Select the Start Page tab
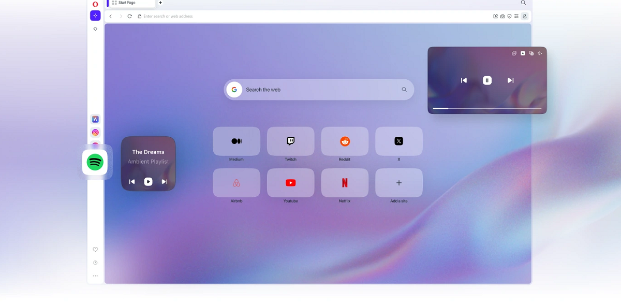This screenshot has height=304, width=621. coord(131,3)
